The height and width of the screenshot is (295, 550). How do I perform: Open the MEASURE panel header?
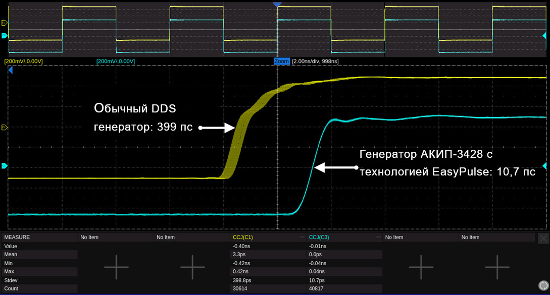point(17,237)
